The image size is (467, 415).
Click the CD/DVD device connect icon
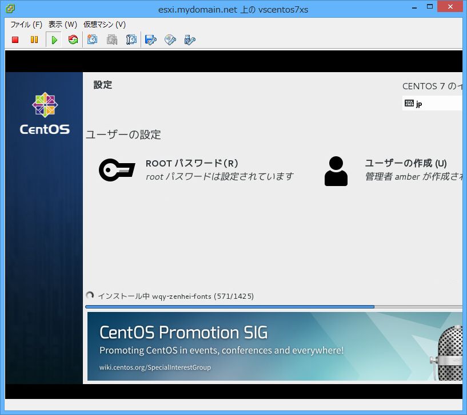pos(170,39)
